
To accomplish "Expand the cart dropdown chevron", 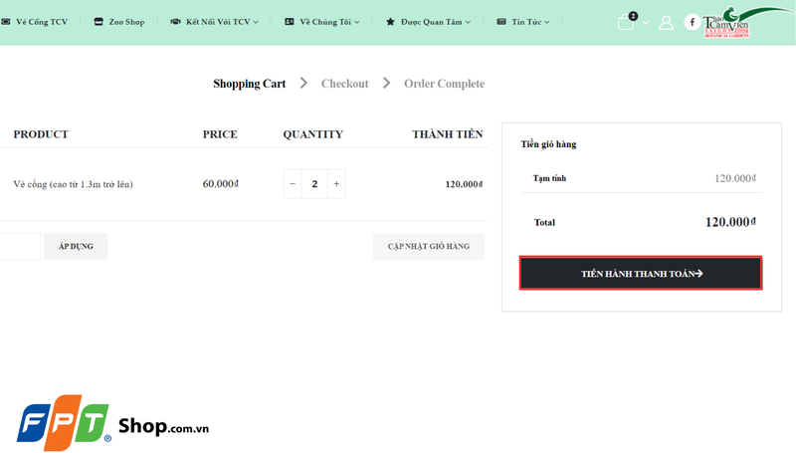I will coord(646,22).
